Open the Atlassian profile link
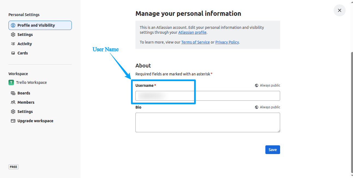353x178 pixels. 192,32
